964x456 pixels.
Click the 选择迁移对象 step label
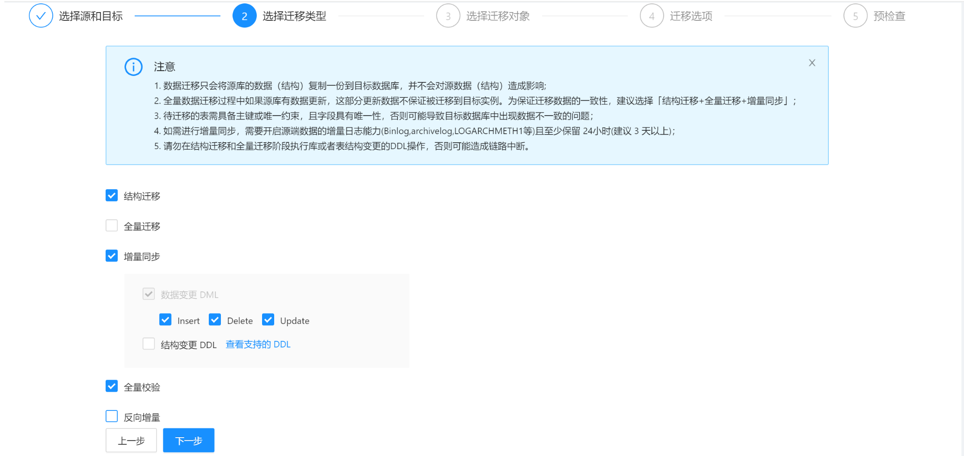tap(498, 16)
